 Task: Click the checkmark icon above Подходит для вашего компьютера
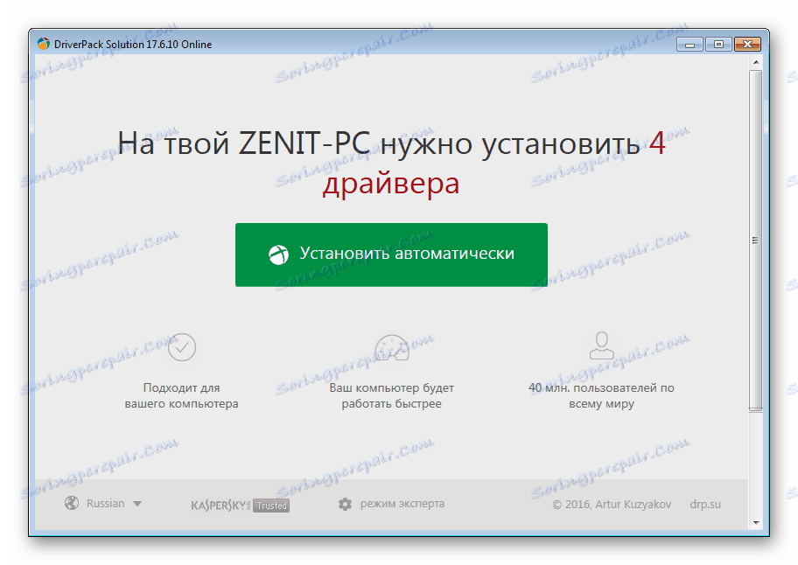pos(181,347)
